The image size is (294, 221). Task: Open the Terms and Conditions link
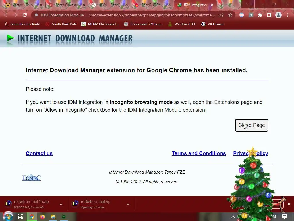coord(199,153)
